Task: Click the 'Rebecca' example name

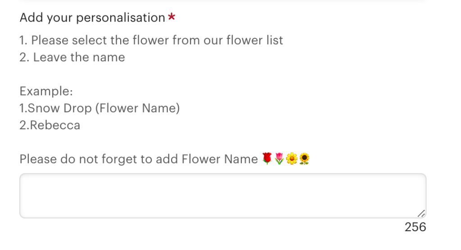Action: pyautogui.click(x=54, y=125)
